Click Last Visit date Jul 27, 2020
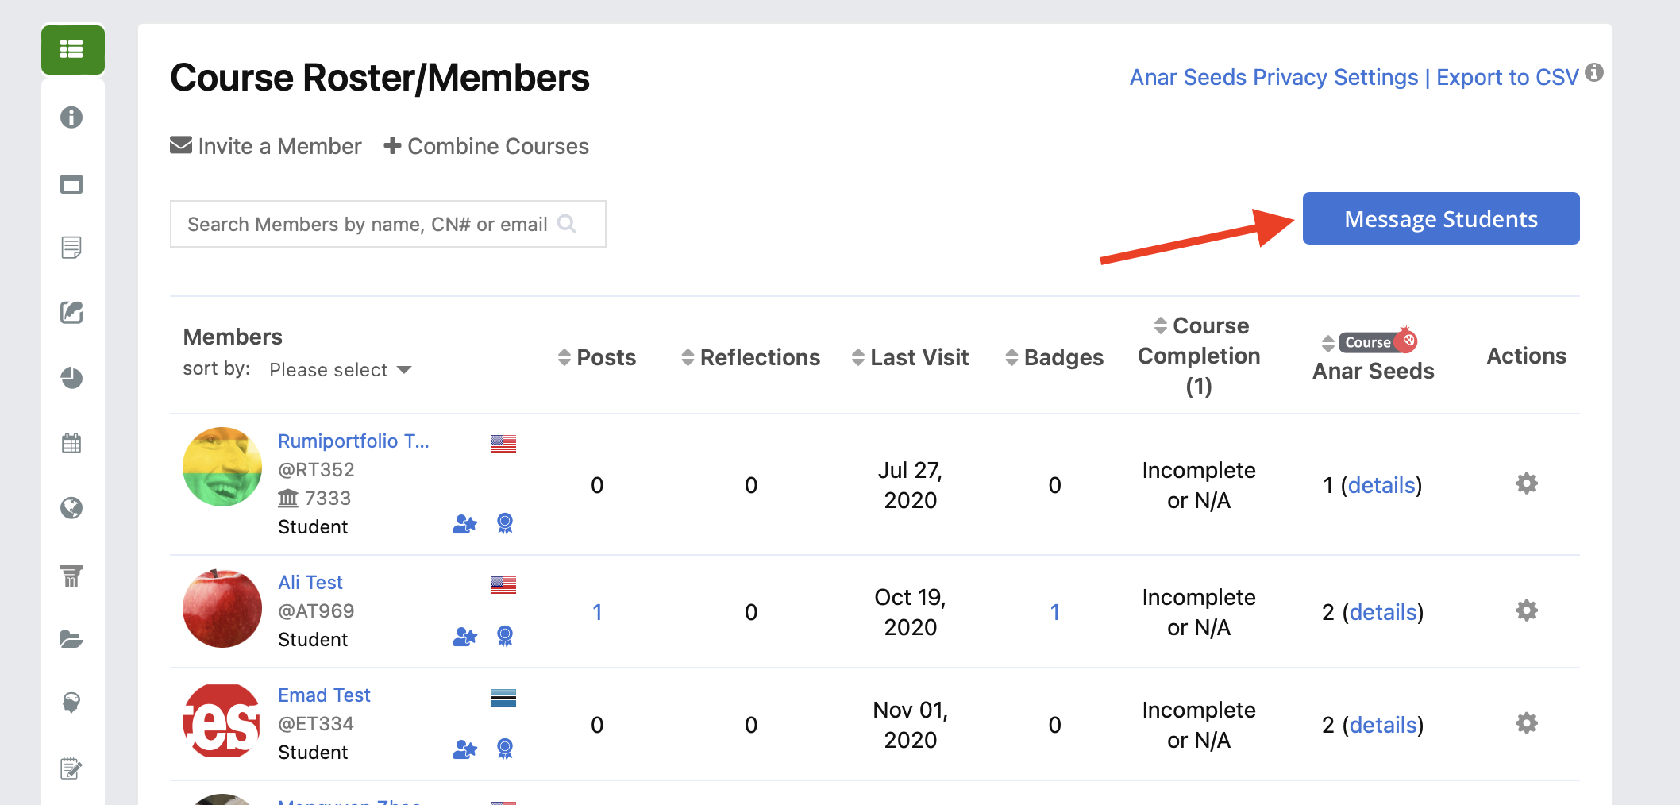 (910, 485)
